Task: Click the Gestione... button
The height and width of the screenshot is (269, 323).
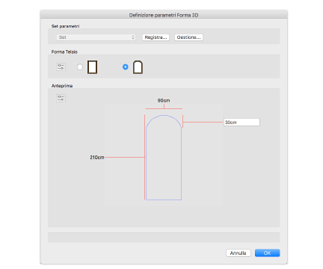Action: click(x=188, y=37)
